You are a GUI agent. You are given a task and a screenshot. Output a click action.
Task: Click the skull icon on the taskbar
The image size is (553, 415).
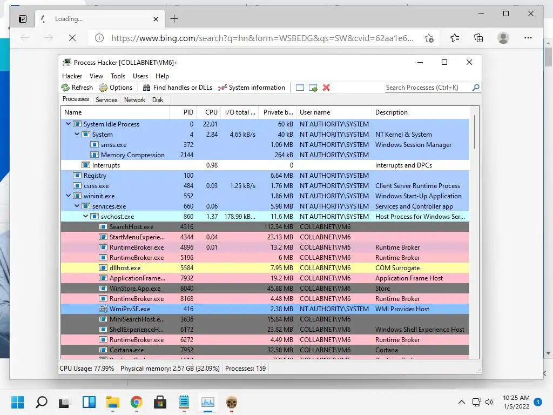(x=232, y=402)
